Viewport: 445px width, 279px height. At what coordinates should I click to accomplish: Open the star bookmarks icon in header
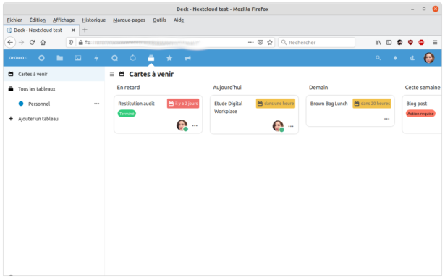(169, 58)
